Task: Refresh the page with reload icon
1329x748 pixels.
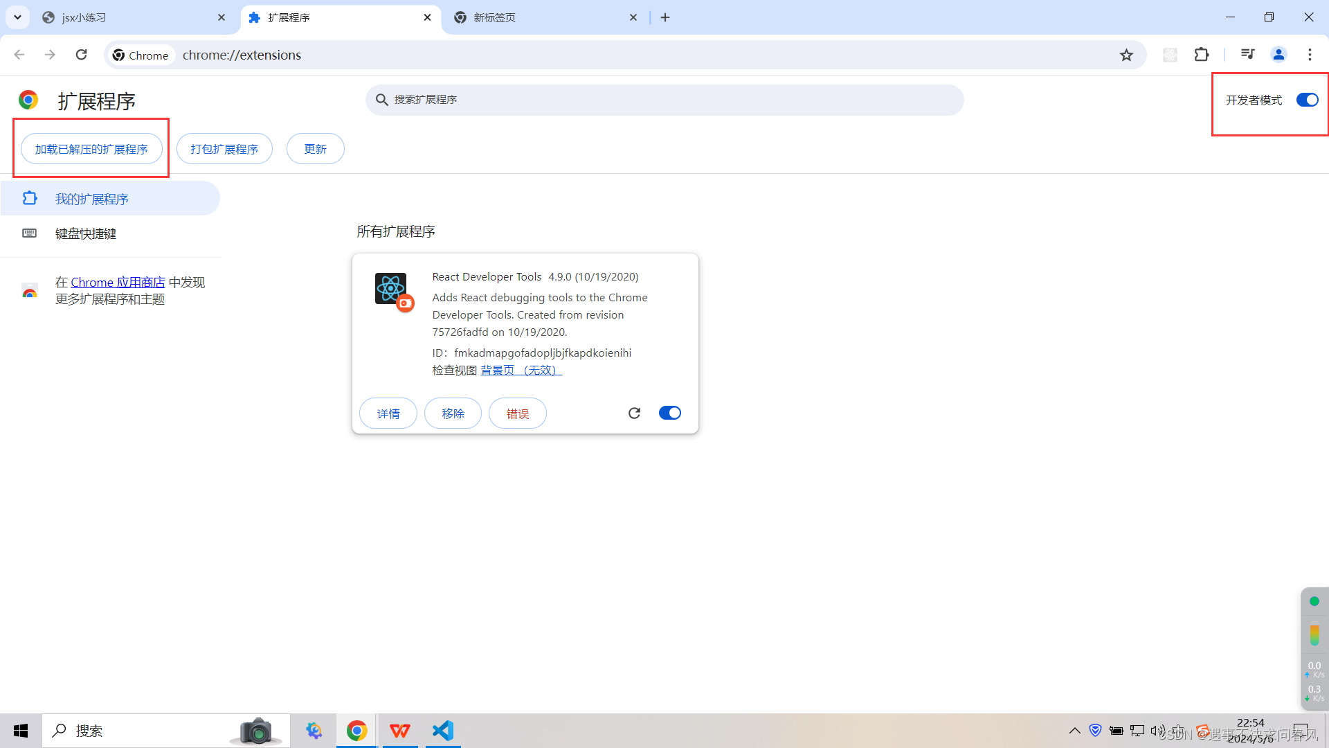Action: [81, 55]
